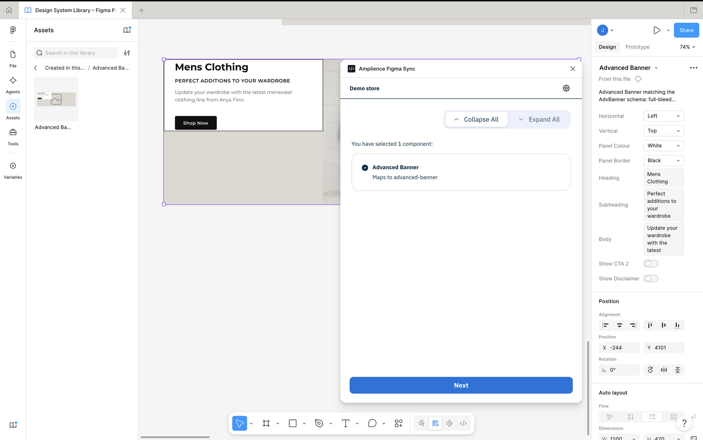Viewport: 703px width, 440px height.
Task: Close the Amplience Figma Sync dialog
Action: pos(573,69)
